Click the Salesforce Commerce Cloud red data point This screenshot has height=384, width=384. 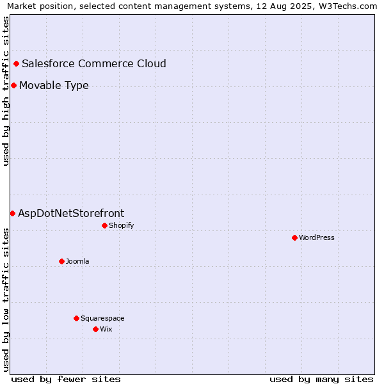coord(16,63)
